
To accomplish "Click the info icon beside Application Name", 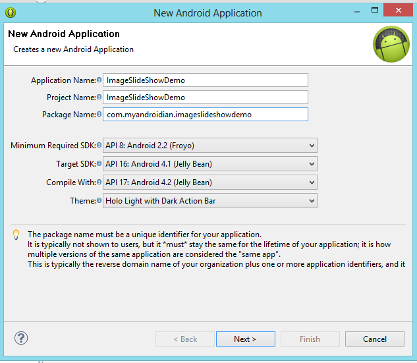I will [99, 80].
